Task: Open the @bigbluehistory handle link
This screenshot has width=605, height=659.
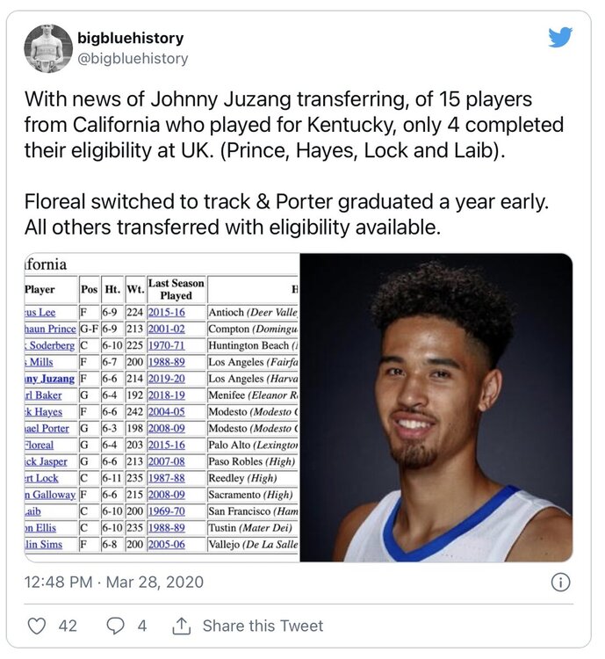Action: tap(133, 58)
